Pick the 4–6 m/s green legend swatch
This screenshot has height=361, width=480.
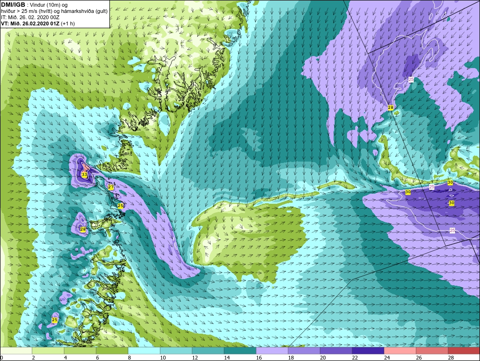pos(80,350)
